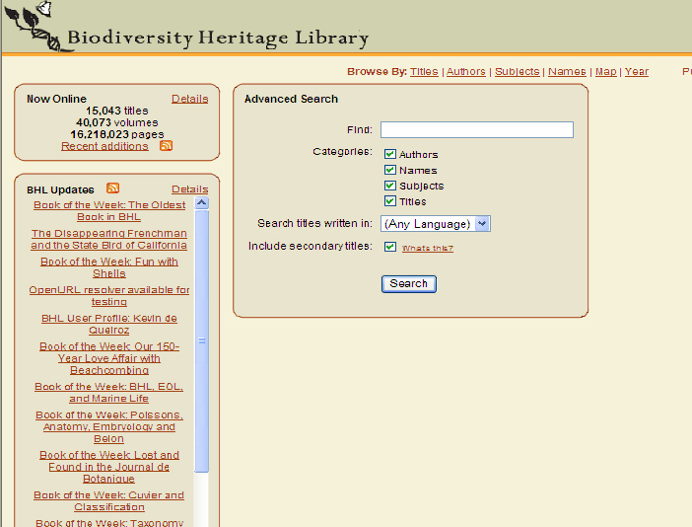Open the BHL Updates RSS feed icon
The width and height of the screenshot is (692, 527).
112,188
